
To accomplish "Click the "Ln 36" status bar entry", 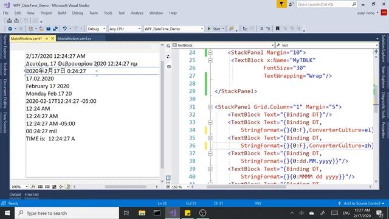I will (x=162, y=203).
